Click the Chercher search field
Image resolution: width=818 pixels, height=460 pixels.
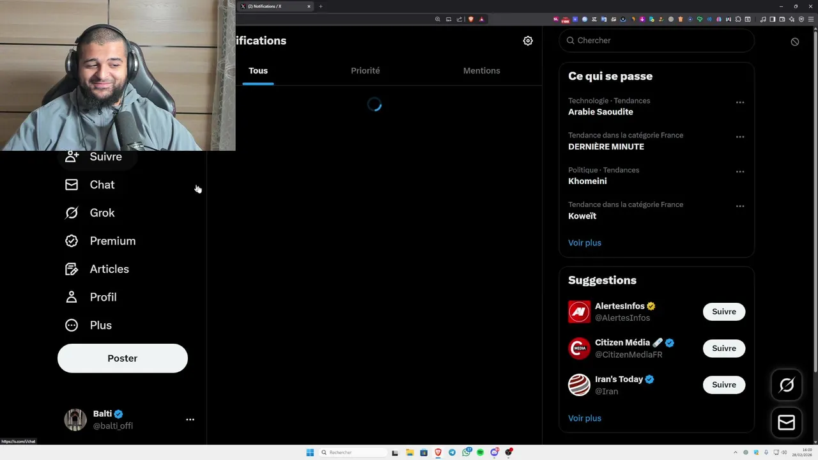657,40
